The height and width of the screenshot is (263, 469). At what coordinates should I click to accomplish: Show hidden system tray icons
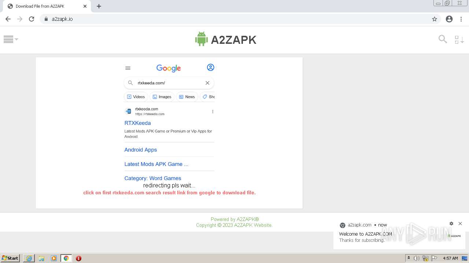[409, 258]
